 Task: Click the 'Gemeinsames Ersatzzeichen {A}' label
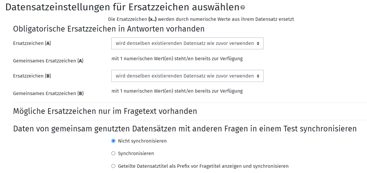click(48, 61)
